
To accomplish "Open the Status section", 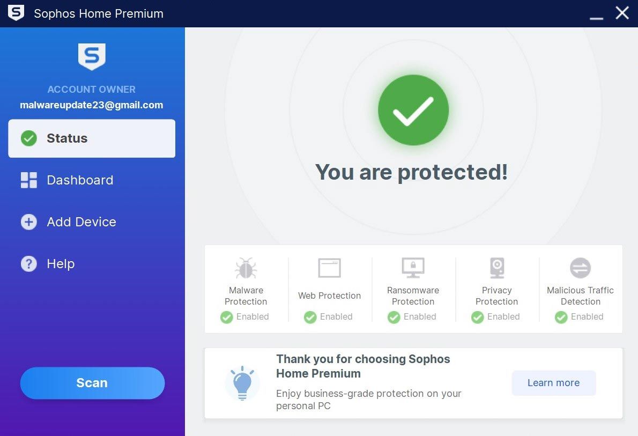I will [67, 138].
